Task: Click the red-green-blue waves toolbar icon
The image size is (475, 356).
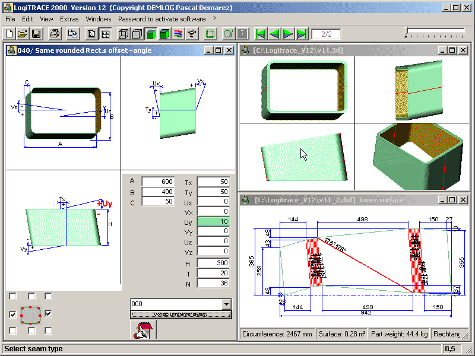Action: [178, 34]
